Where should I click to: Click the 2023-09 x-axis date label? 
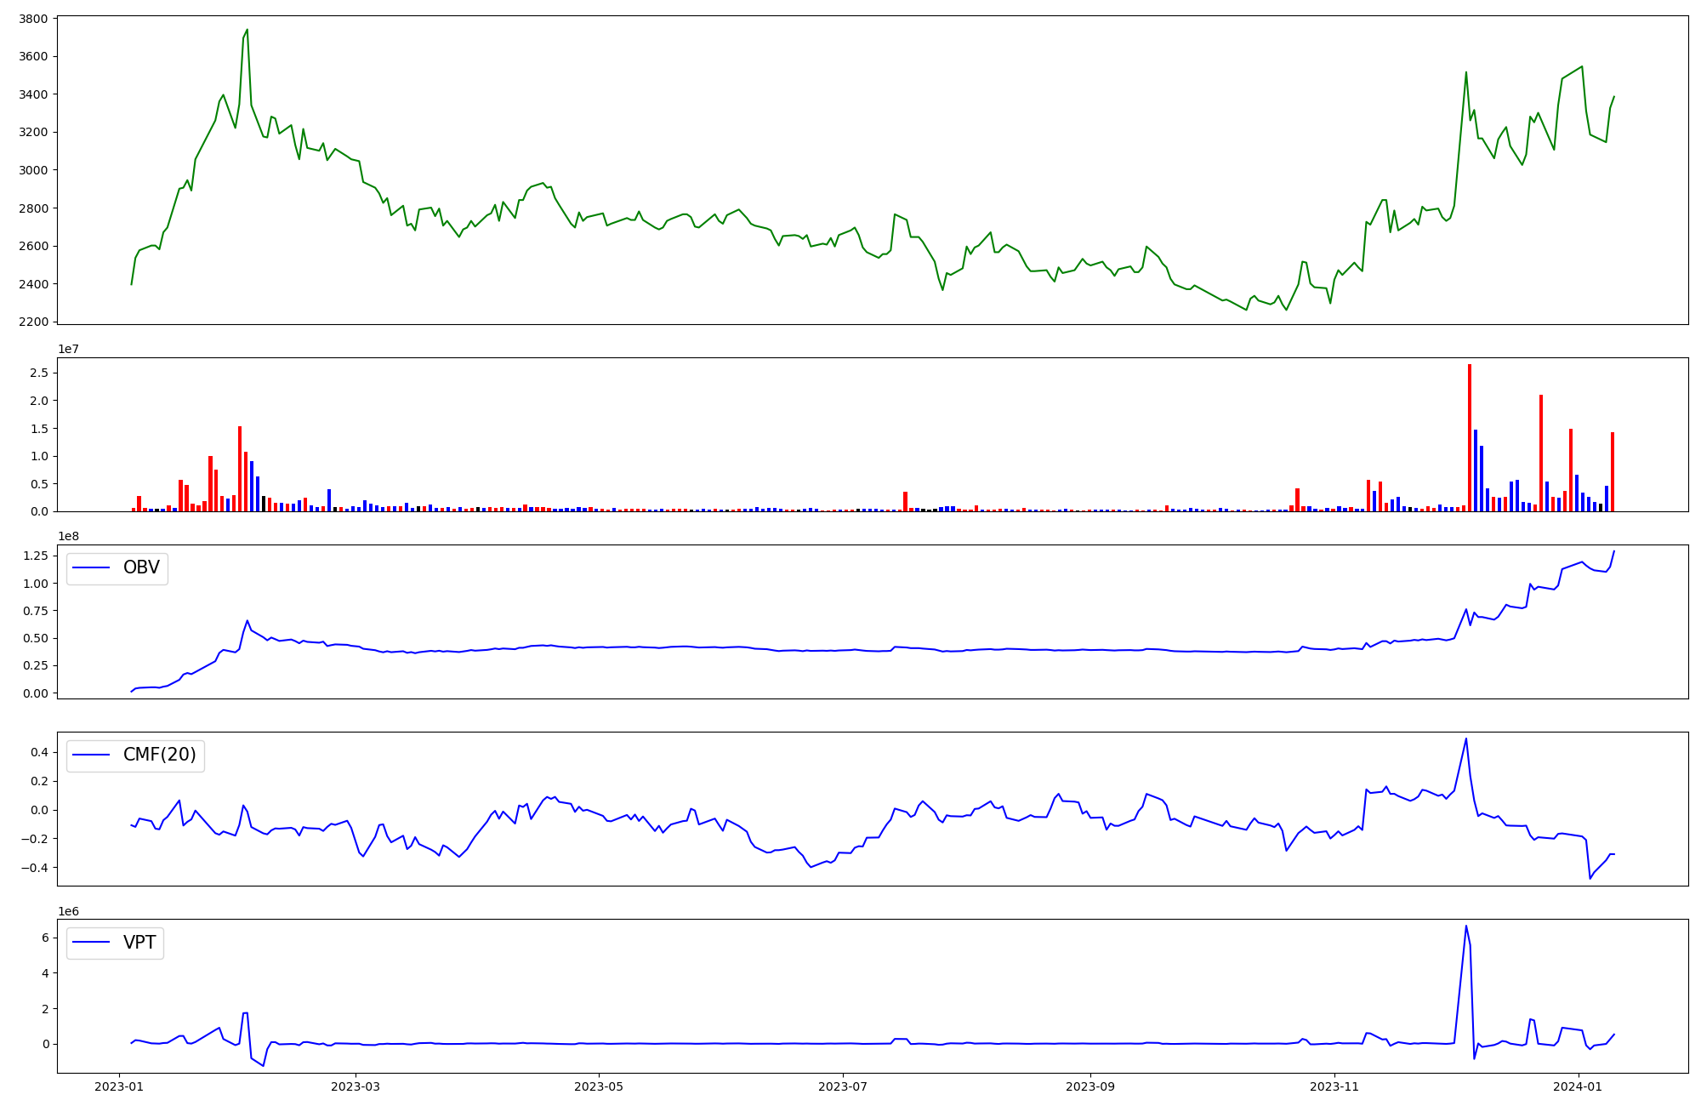[1090, 1086]
